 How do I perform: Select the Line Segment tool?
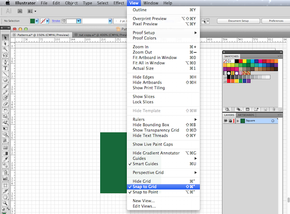coord(5,74)
